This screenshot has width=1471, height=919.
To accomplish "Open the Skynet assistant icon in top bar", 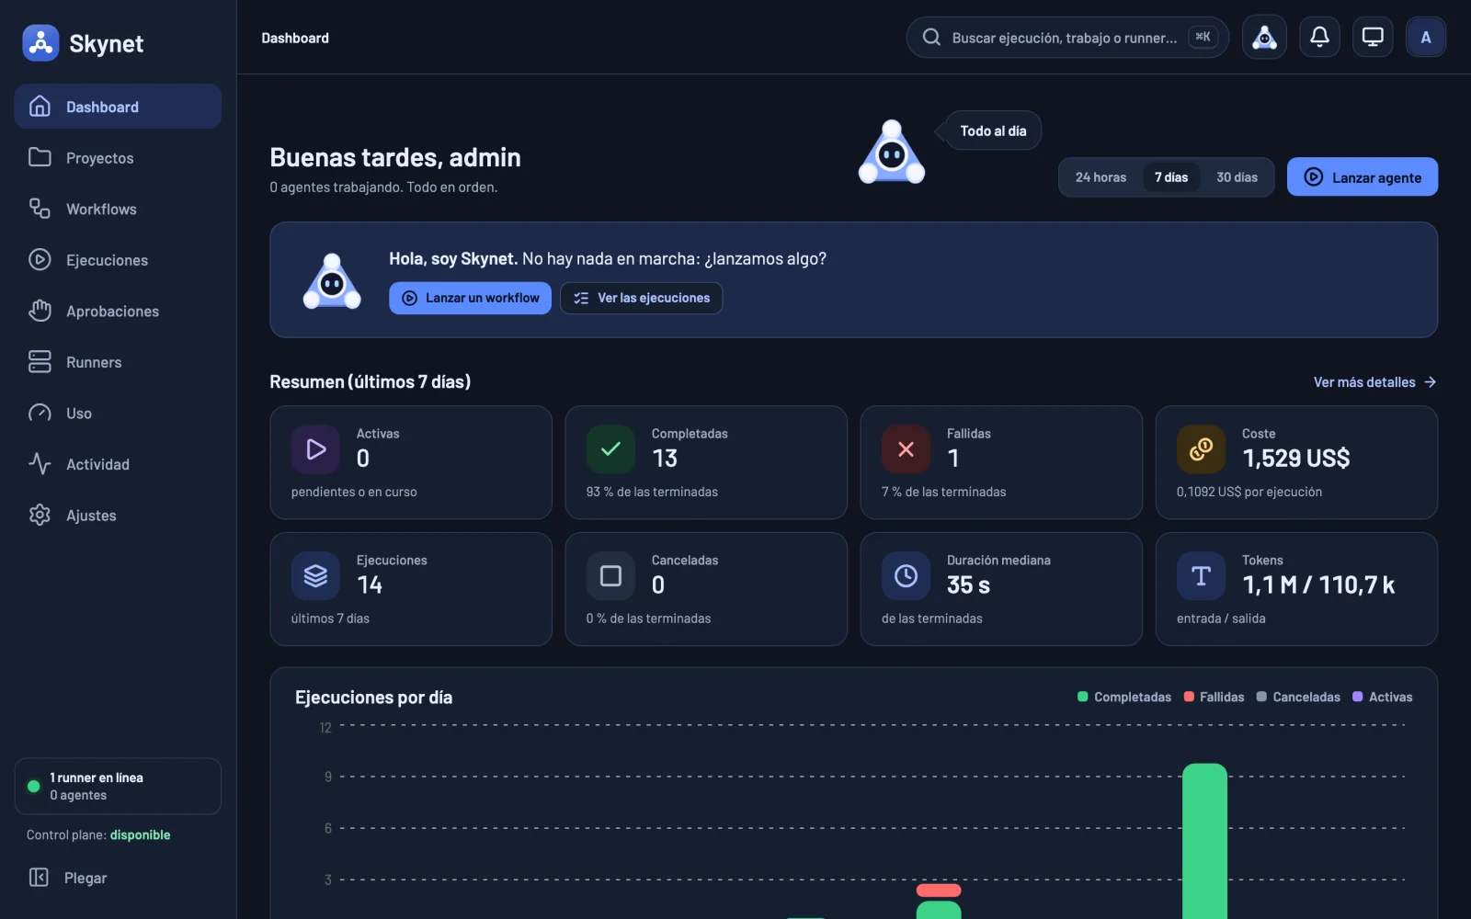I will (1264, 38).
